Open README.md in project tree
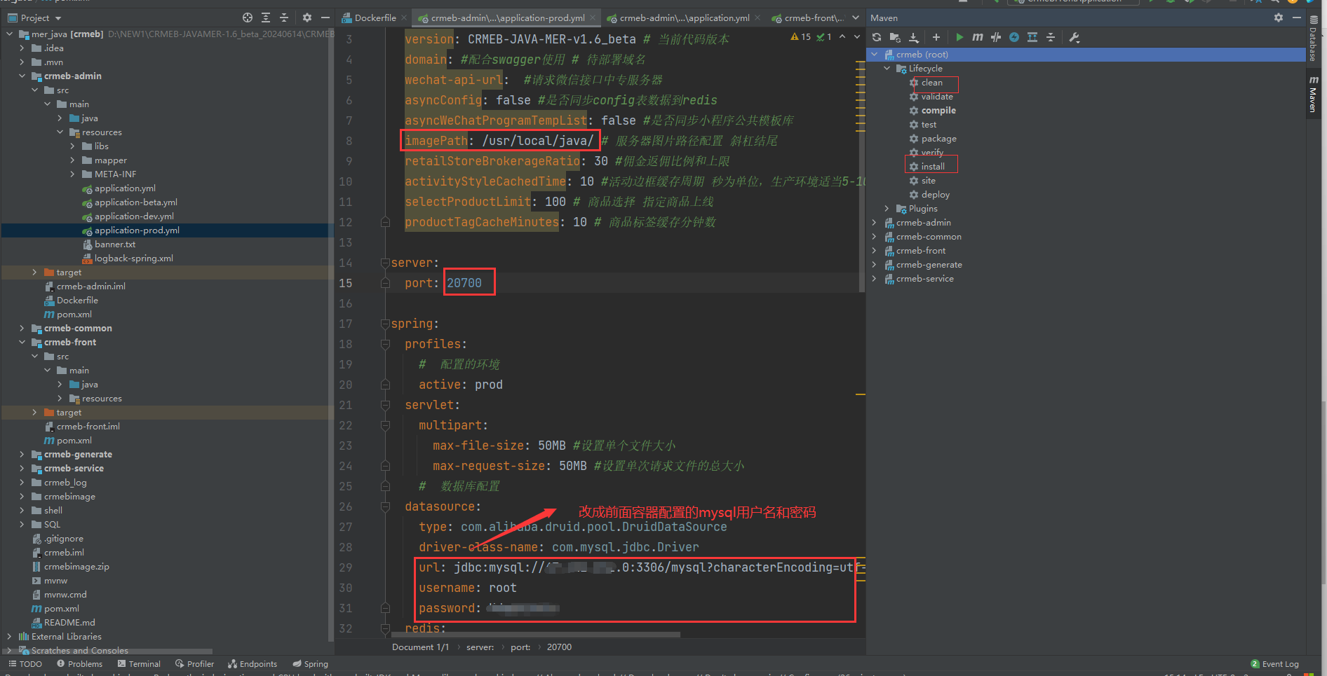Screen dimensions: 1327x676 [x=69, y=623]
